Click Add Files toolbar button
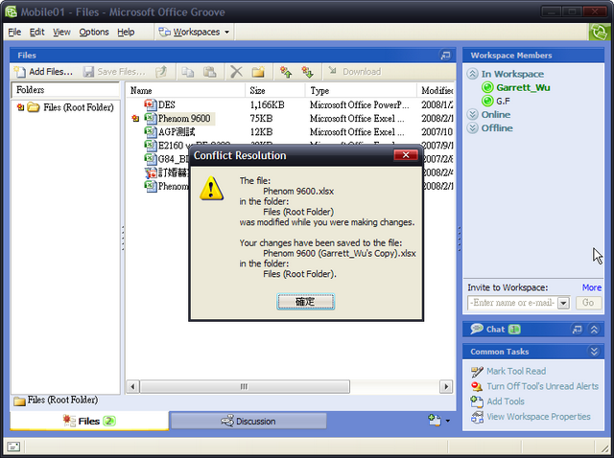The image size is (614, 458). 43,72
